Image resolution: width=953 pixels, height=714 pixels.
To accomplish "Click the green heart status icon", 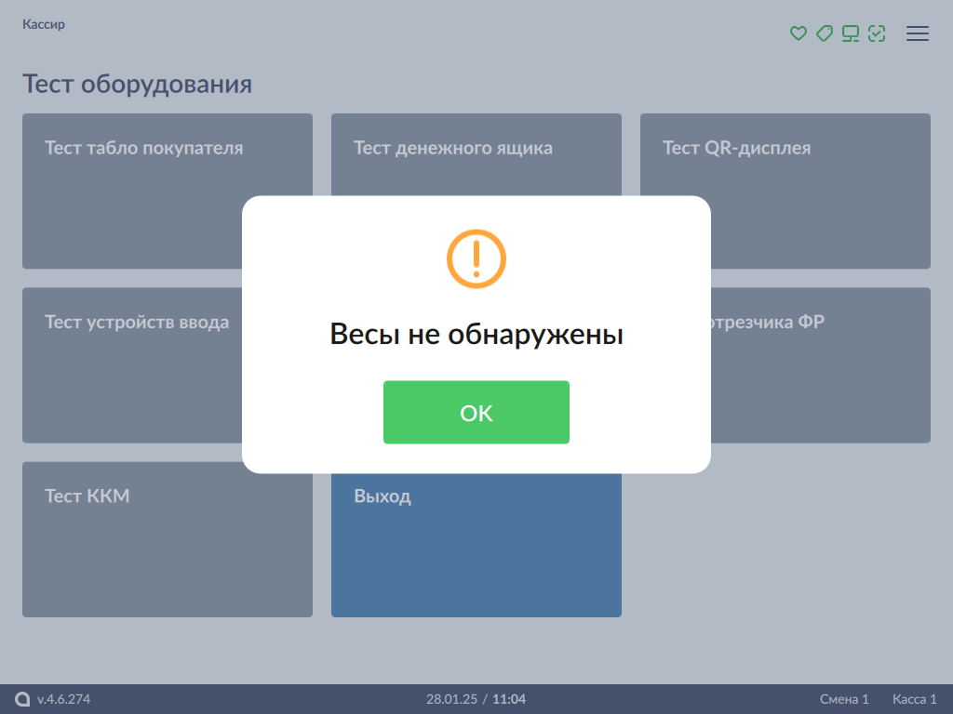I will (x=798, y=33).
